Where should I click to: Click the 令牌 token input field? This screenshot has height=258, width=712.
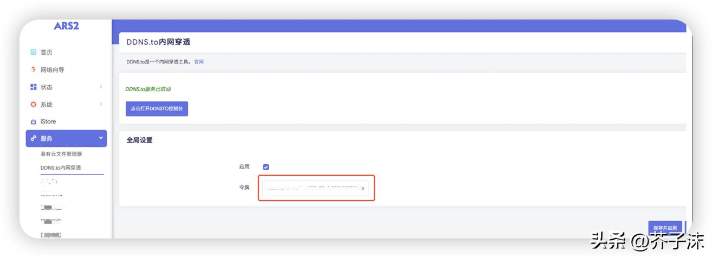pos(315,188)
